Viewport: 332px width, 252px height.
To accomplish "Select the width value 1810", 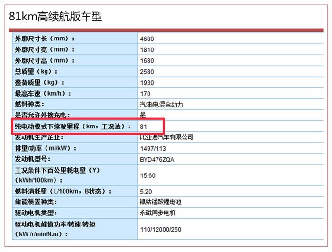I will tap(147, 50).
